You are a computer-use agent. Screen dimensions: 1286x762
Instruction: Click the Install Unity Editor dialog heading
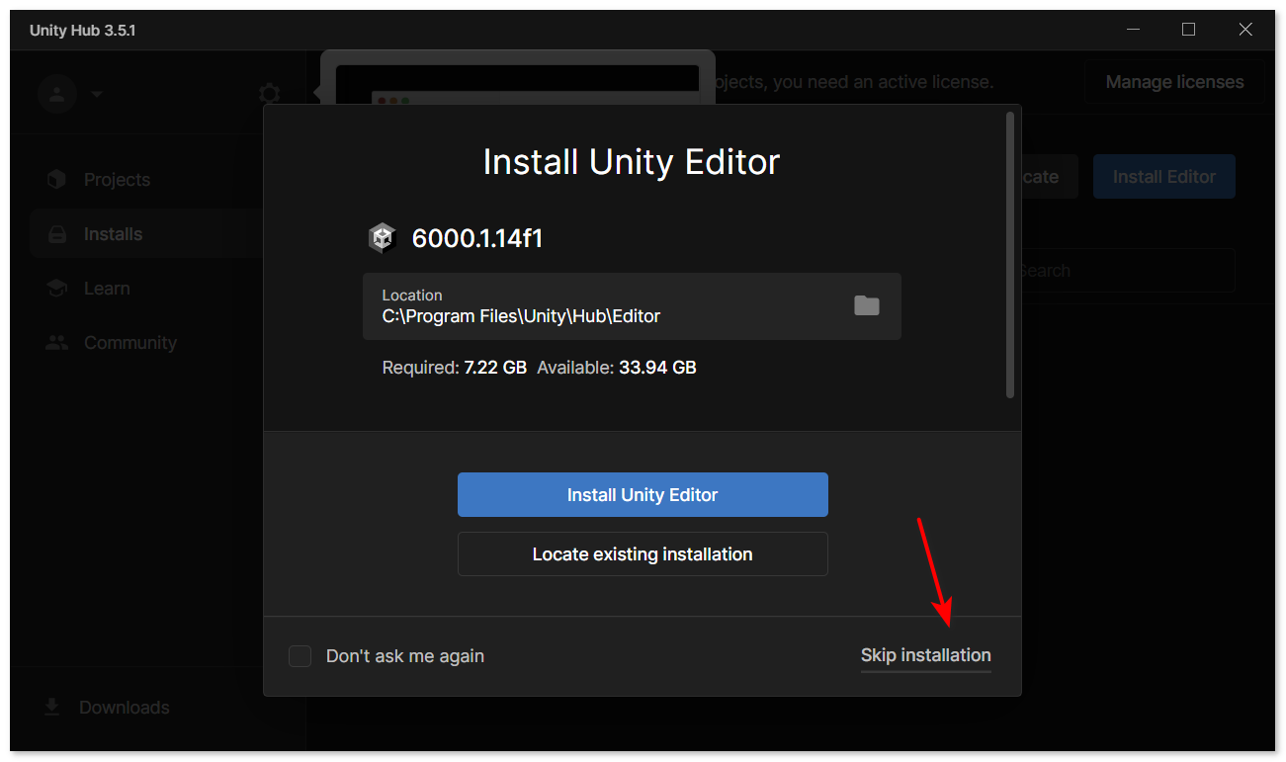[632, 162]
